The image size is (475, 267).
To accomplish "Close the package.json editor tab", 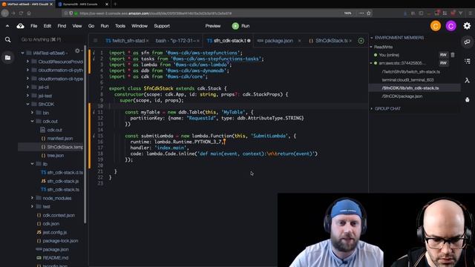I will (299, 41).
